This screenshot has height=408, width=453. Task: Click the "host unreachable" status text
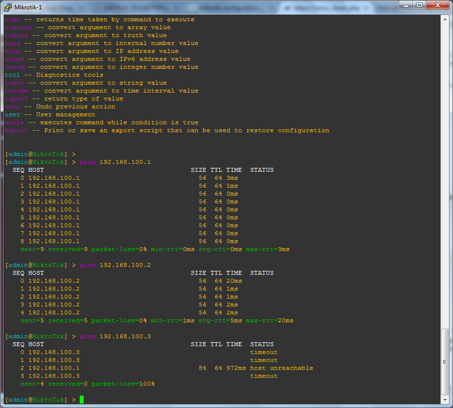282,368
